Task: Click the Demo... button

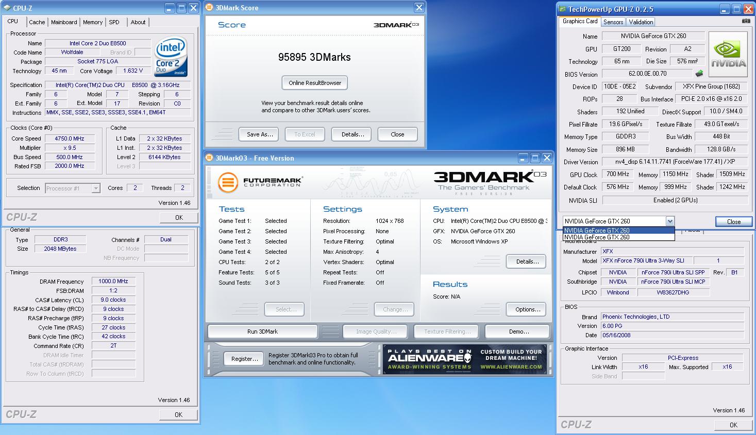Action: pos(518,332)
